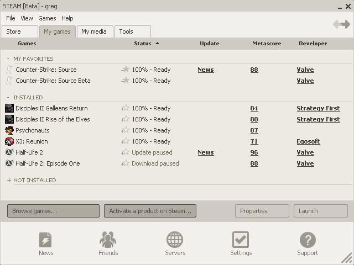The image size is (354, 265).
Task: Click the 'Update paused' status text
Action: click(x=152, y=152)
